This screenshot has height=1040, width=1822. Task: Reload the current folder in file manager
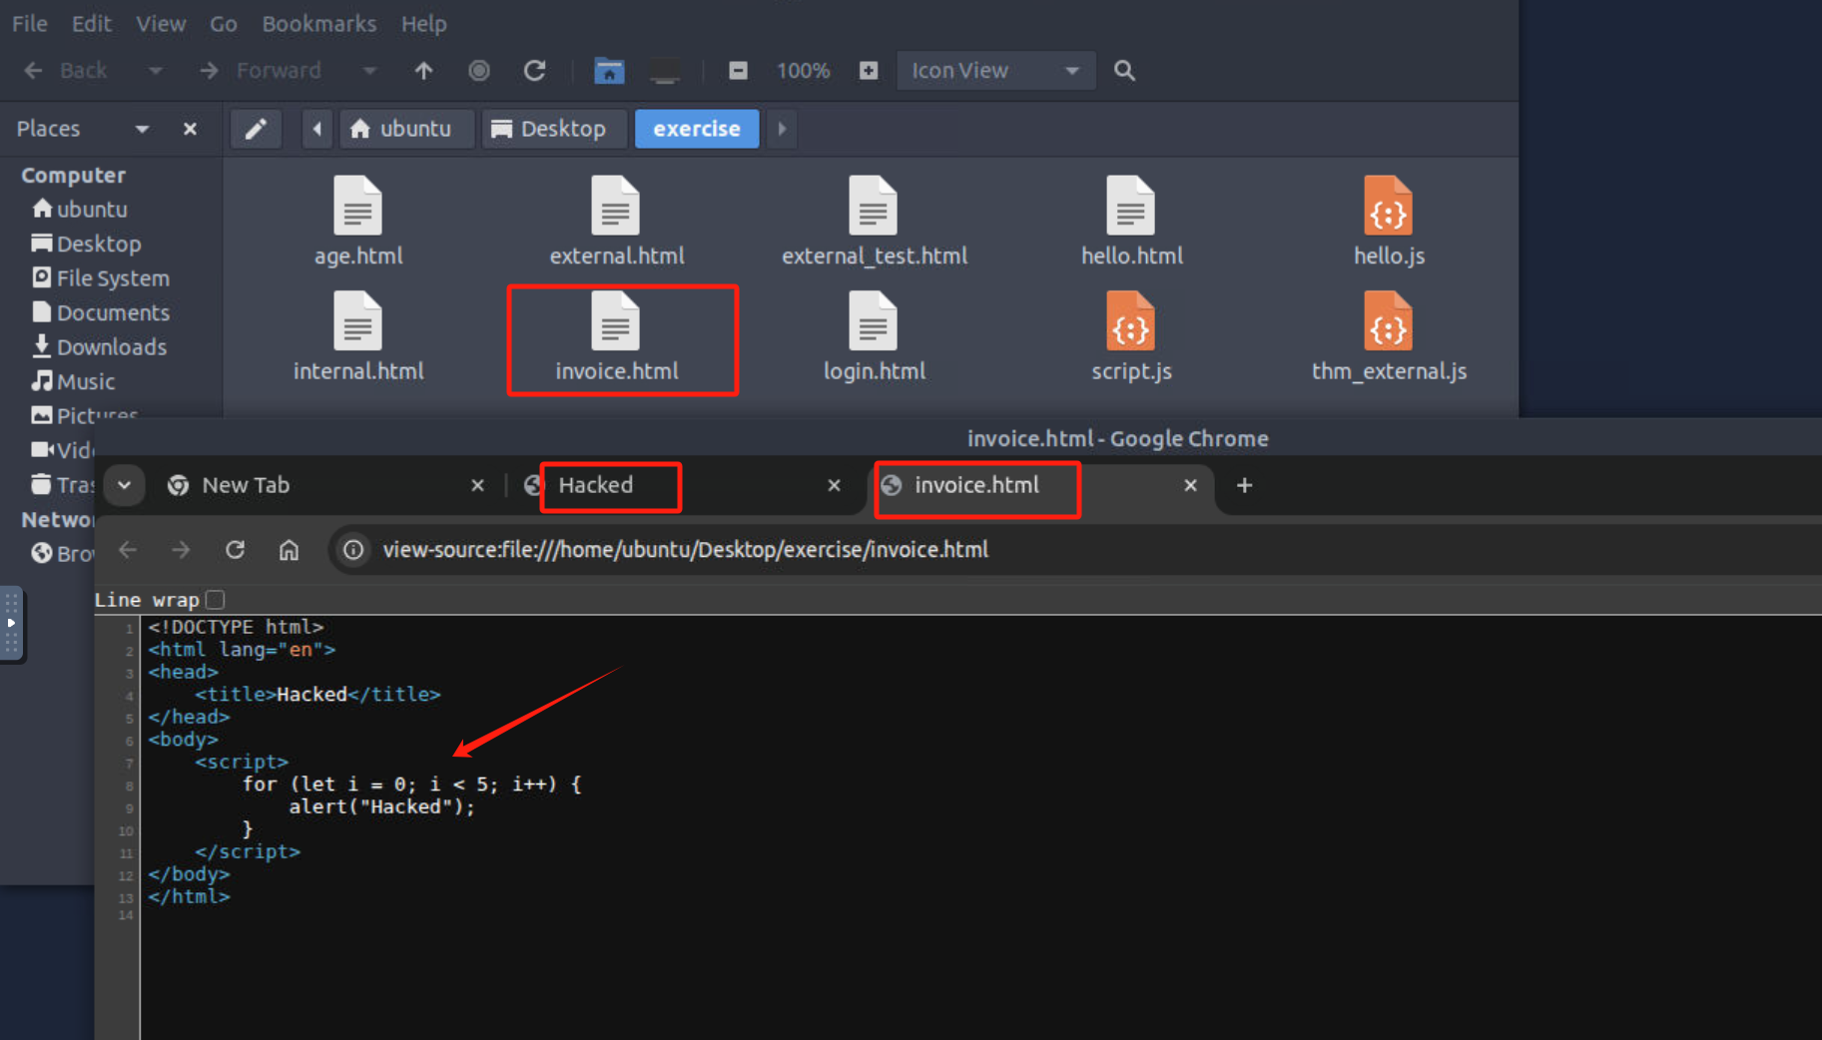[534, 71]
